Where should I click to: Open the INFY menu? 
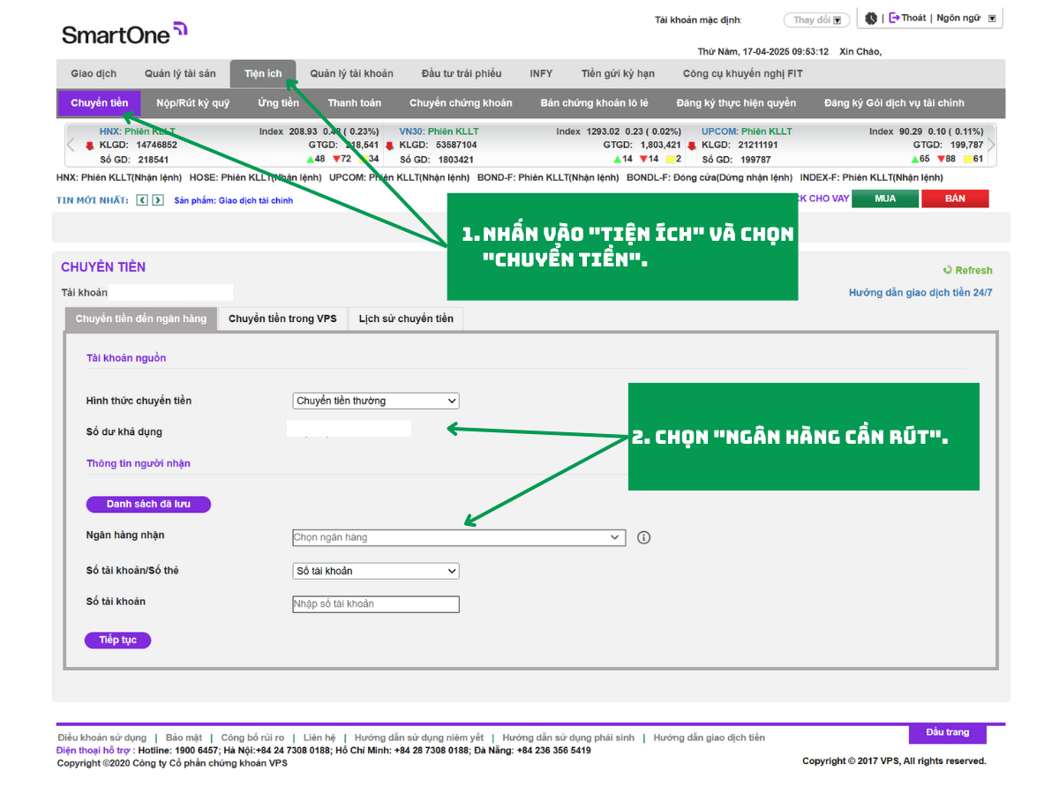coord(541,73)
